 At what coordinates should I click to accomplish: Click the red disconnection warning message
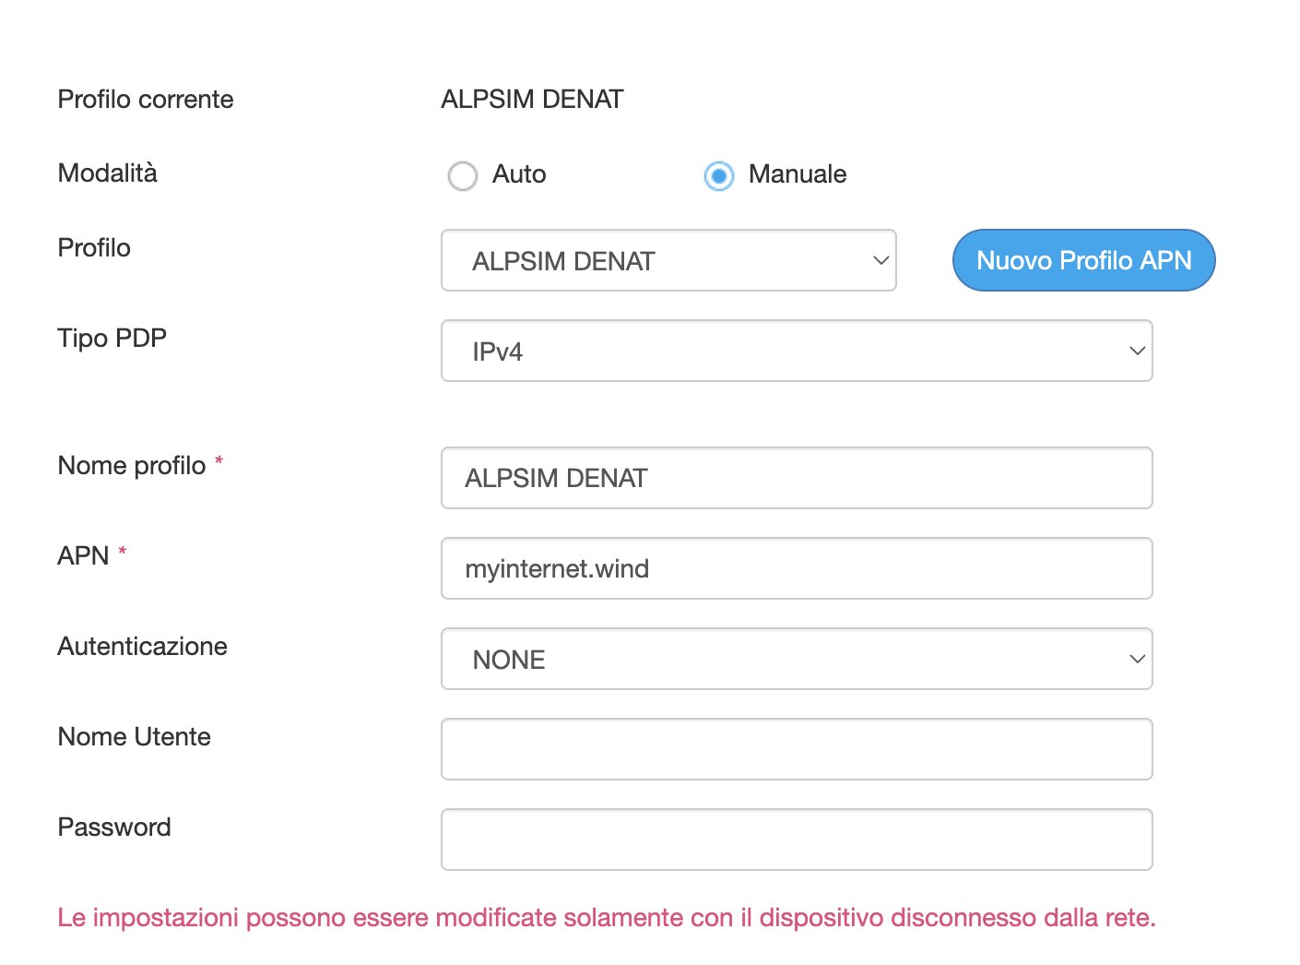(x=606, y=918)
